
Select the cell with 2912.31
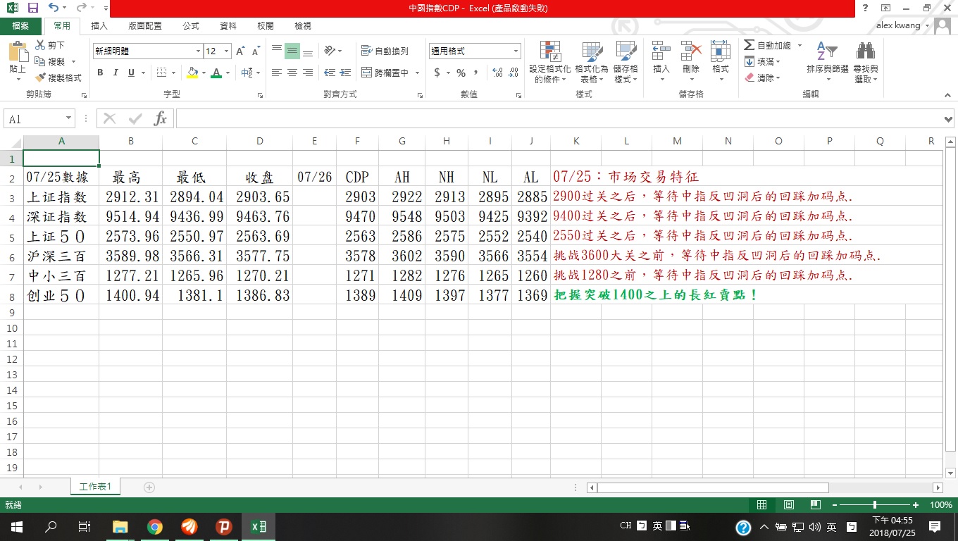pyautogui.click(x=131, y=197)
